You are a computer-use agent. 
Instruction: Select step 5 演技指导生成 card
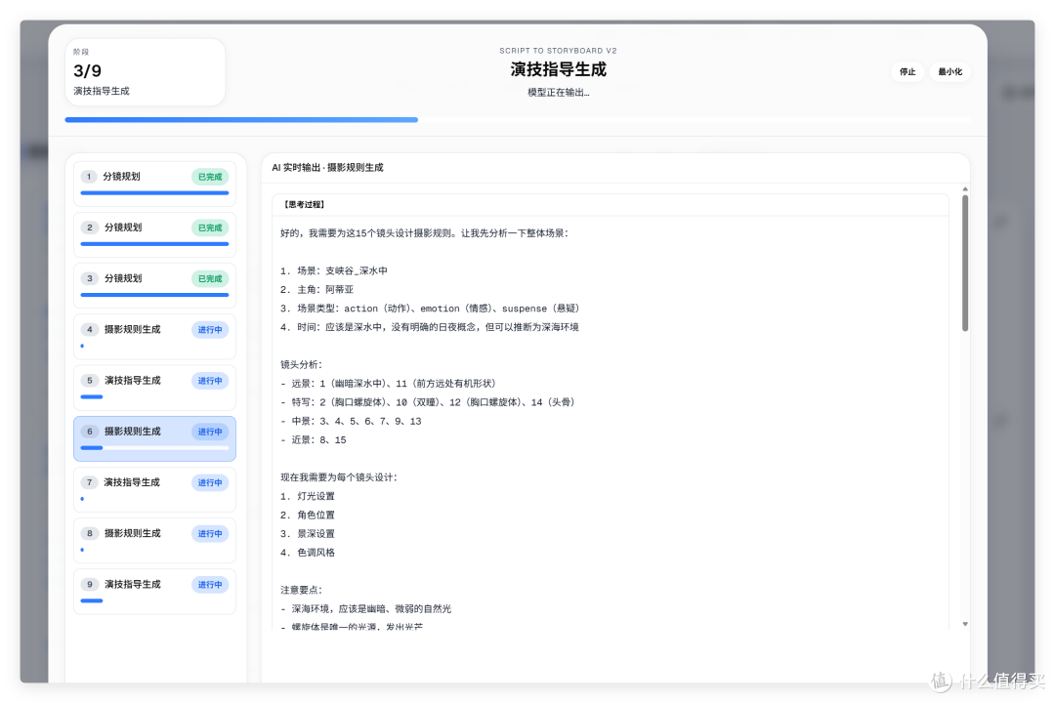click(154, 388)
